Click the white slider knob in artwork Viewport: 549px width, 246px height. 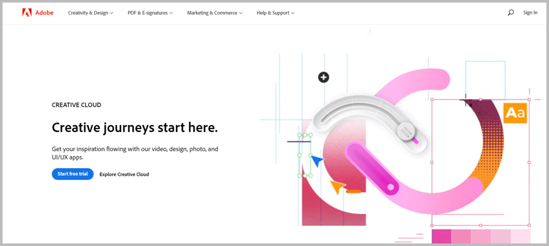406,131
